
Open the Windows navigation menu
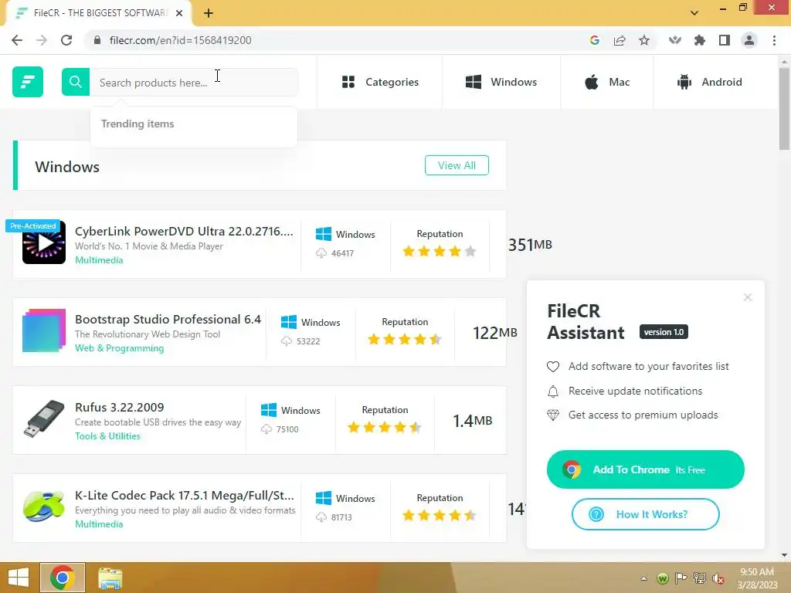(501, 82)
